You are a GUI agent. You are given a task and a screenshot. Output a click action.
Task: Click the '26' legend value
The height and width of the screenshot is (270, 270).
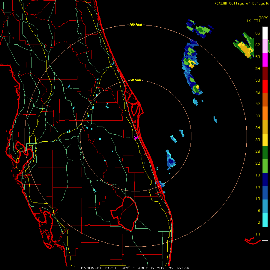(258, 151)
